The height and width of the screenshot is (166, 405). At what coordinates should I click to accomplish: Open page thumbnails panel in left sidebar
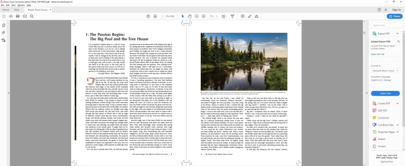pyautogui.click(x=3, y=25)
